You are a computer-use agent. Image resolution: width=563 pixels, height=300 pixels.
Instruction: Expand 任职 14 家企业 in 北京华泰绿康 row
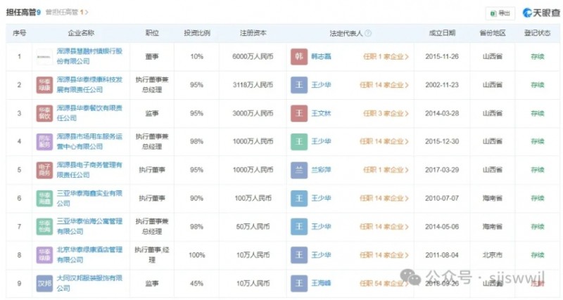point(384,255)
